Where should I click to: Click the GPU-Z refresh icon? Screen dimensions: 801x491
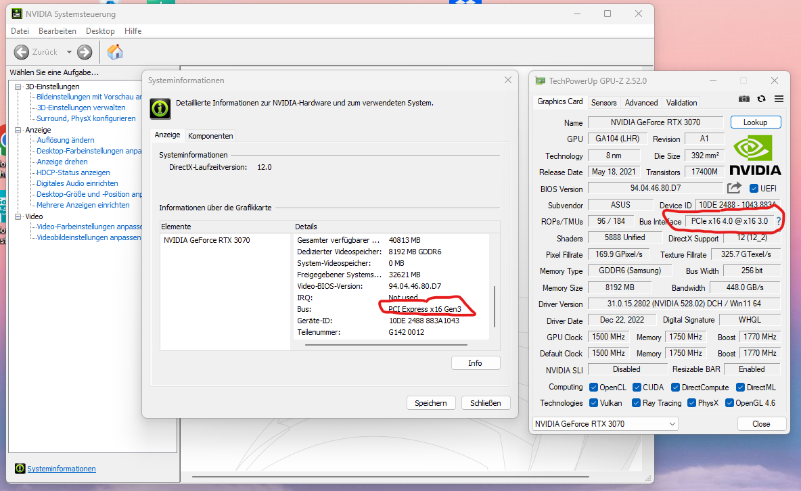point(762,99)
